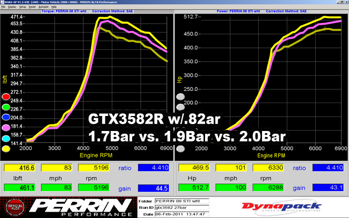Viewport: 349px width, 218px height.
Task: Open the Display menu
Action: click(12, 7)
